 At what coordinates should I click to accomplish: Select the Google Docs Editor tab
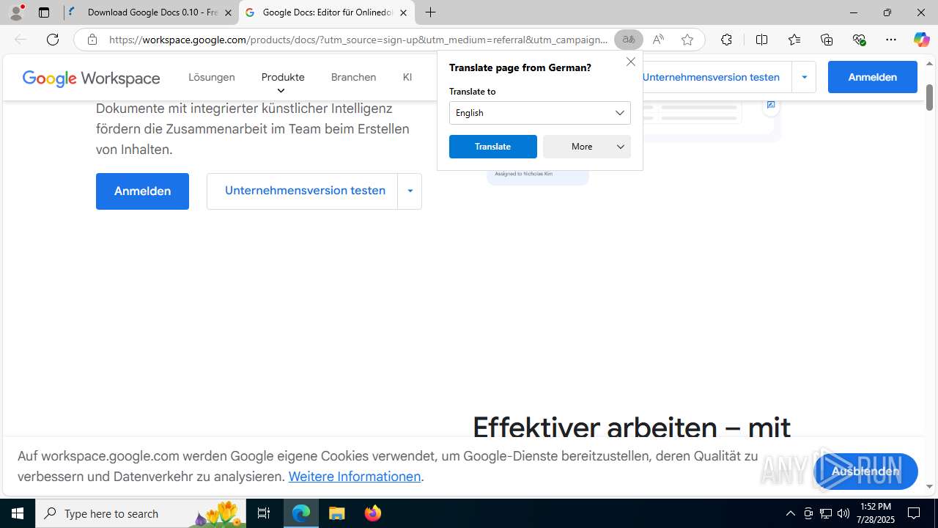pos(327,12)
